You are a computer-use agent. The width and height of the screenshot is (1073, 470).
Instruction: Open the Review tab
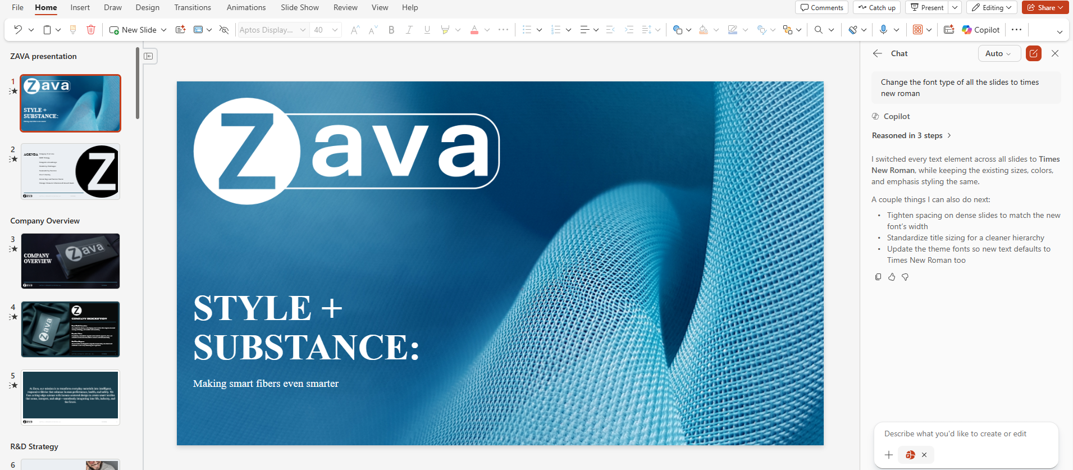(x=345, y=7)
